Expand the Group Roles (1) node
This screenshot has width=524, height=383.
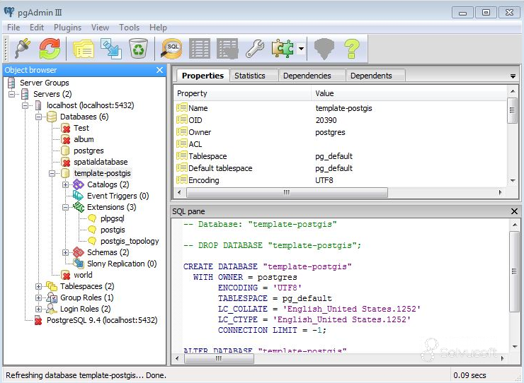pyautogui.click(x=38, y=297)
